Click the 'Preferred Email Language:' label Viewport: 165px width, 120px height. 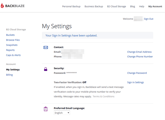[x=69, y=108]
